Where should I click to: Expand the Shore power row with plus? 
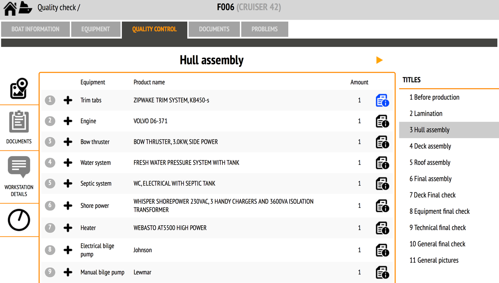68,206
